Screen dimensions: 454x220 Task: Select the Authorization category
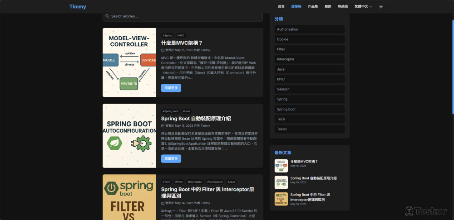click(310, 29)
